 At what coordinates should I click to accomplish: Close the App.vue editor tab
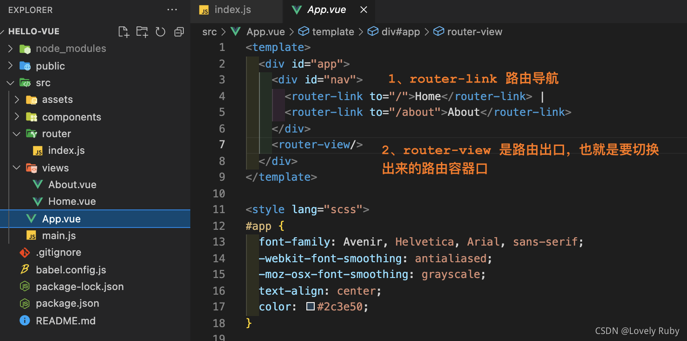point(364,10)
